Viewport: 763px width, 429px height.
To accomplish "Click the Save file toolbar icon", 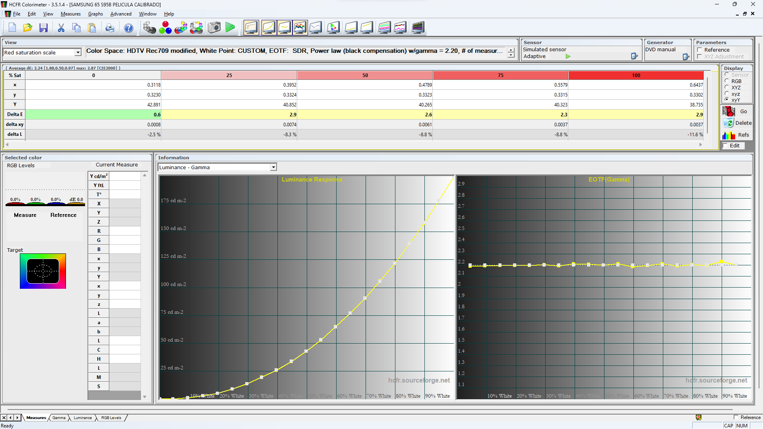I will pyautogui.click(x=43, y=28).
